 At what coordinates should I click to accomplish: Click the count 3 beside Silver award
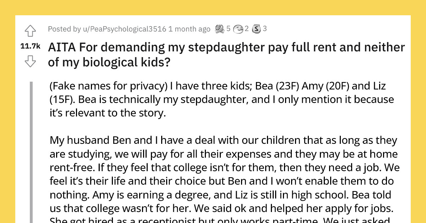tap(265, 29)
